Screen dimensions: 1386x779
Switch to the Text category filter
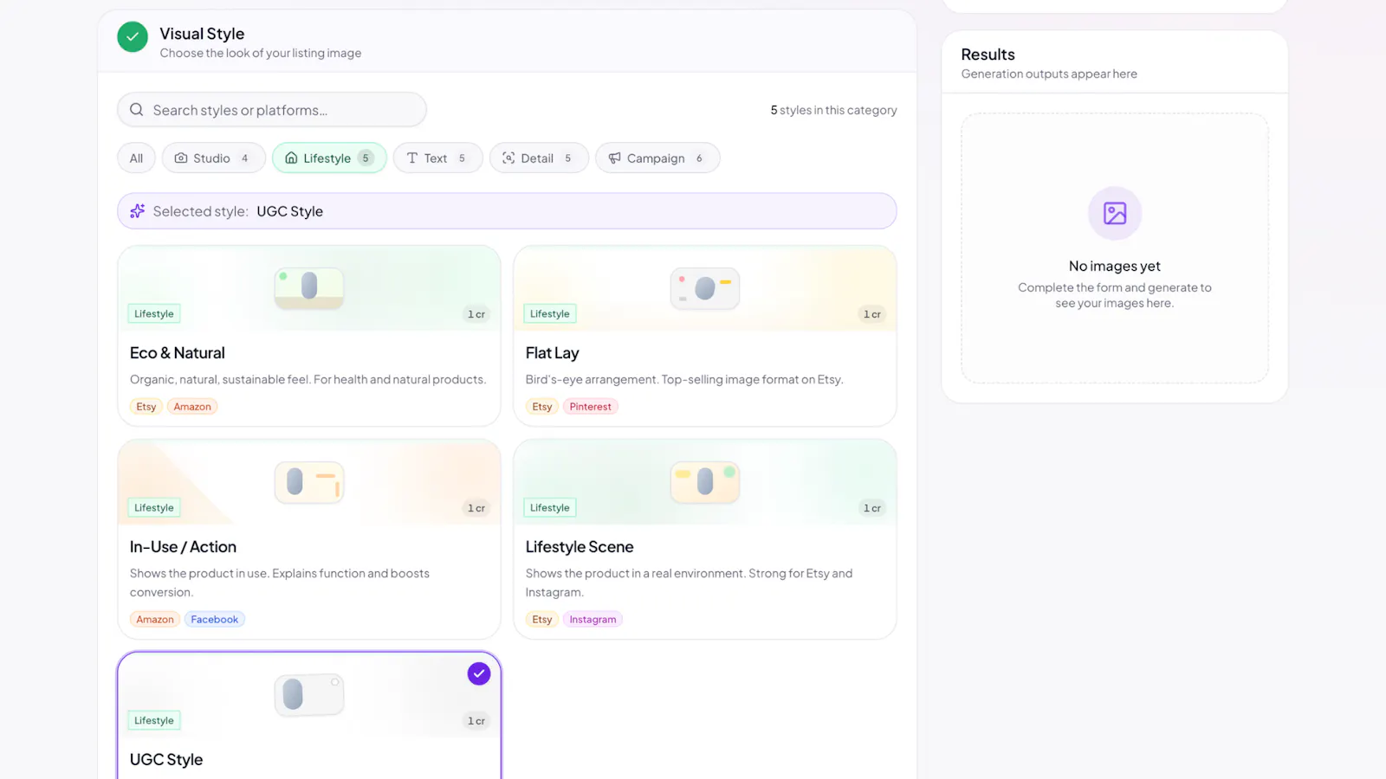click(x=437, y=158)
